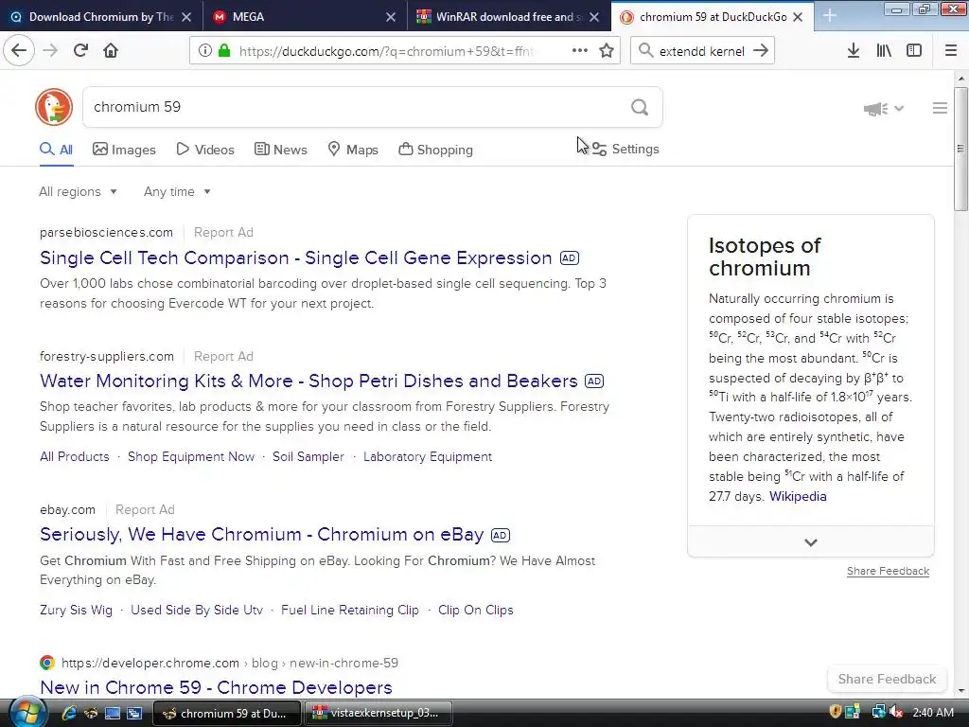The width and height of the screenshot is (969, 727).
Task: Click scrollbar down arrow
Action: click(961, 690)
